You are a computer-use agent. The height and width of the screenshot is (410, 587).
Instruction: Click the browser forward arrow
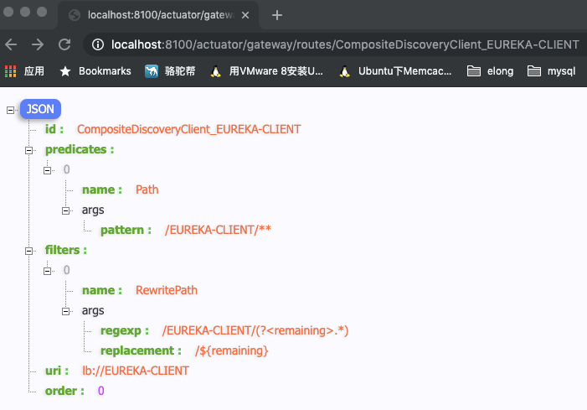38,44
